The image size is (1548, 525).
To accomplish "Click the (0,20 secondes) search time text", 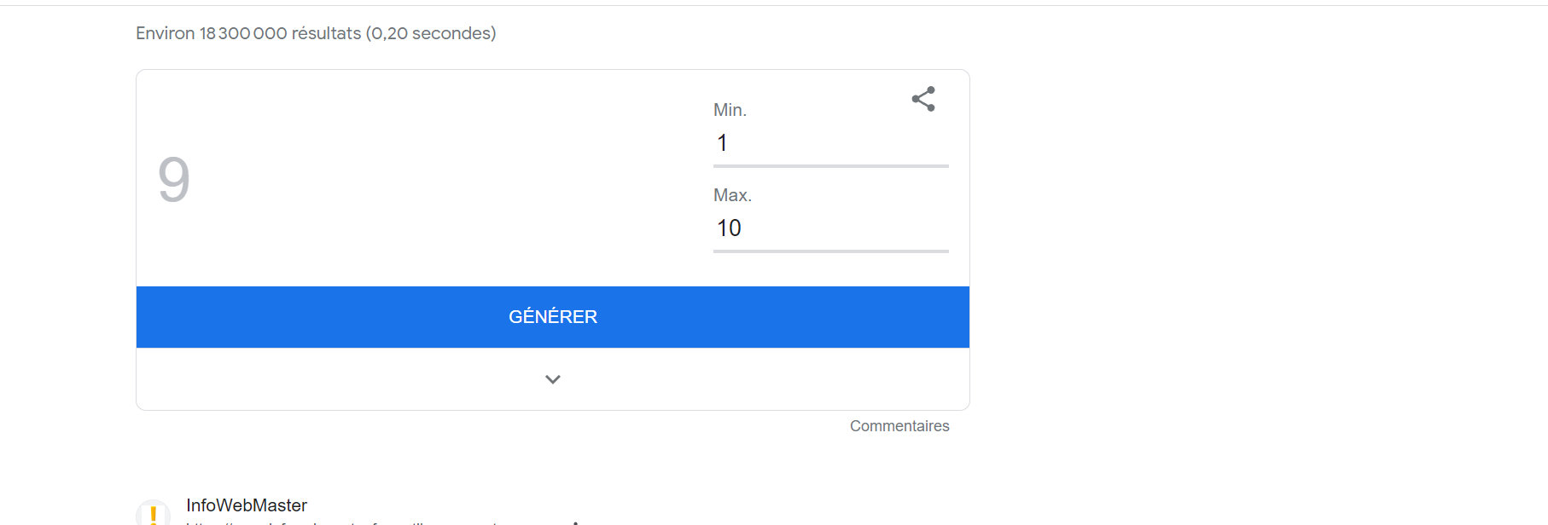I will (x=431, y=33).
